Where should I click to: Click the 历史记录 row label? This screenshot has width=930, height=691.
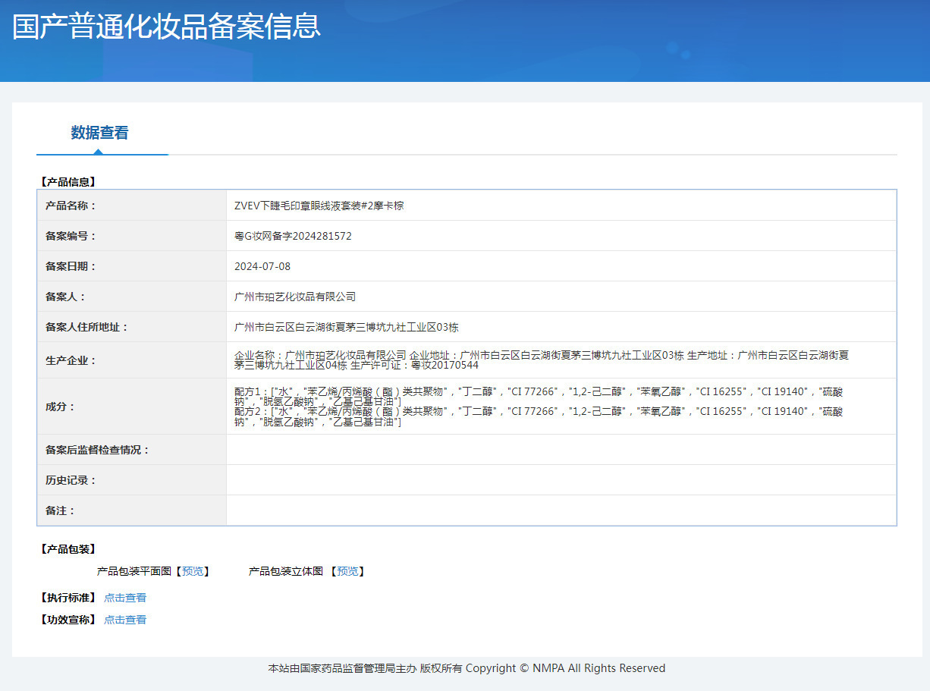coord(71,480)
